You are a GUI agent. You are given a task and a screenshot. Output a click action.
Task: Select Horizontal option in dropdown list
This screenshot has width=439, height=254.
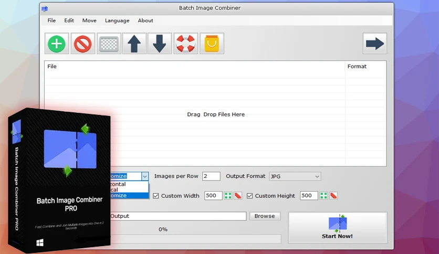129,184
